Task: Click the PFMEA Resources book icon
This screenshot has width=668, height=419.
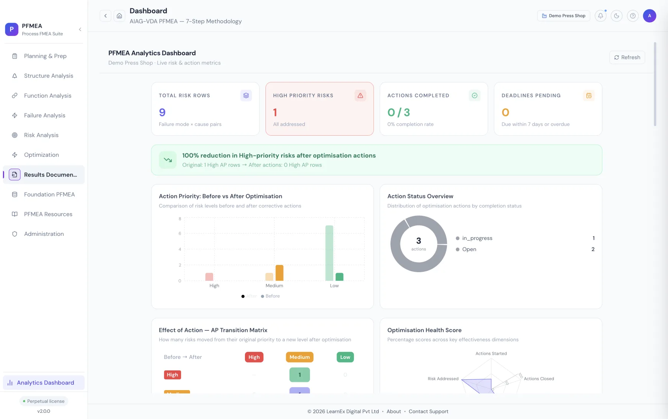Action: point(15,214)
